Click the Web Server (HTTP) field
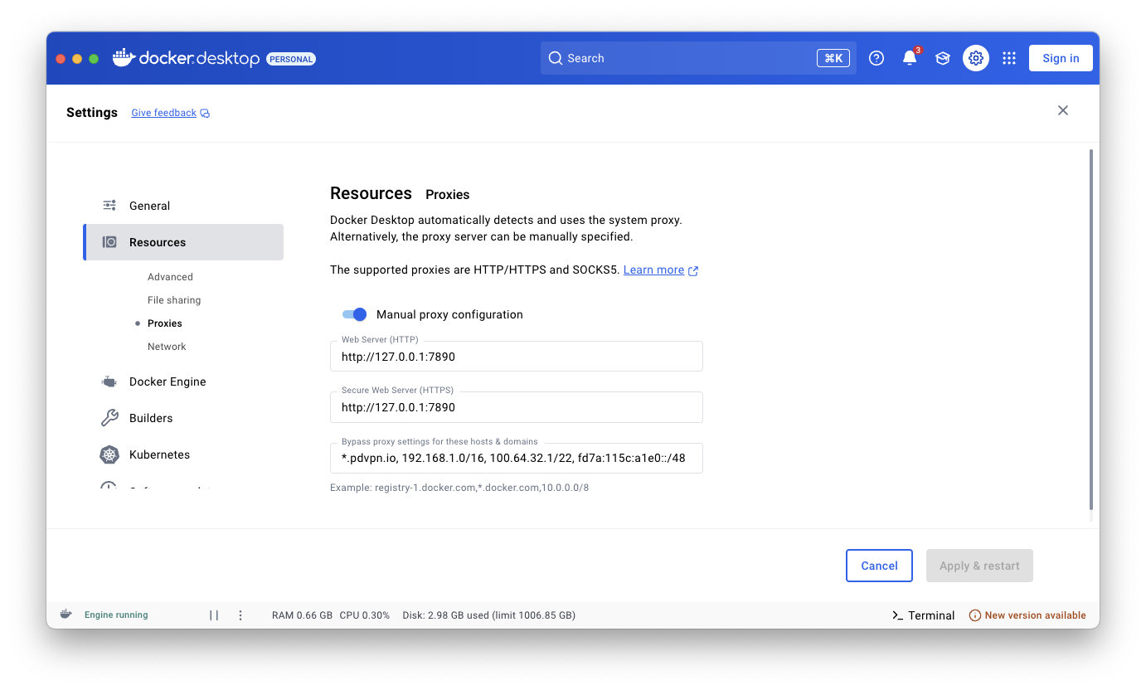1146x690 pixels. click(x=516, y=357)
